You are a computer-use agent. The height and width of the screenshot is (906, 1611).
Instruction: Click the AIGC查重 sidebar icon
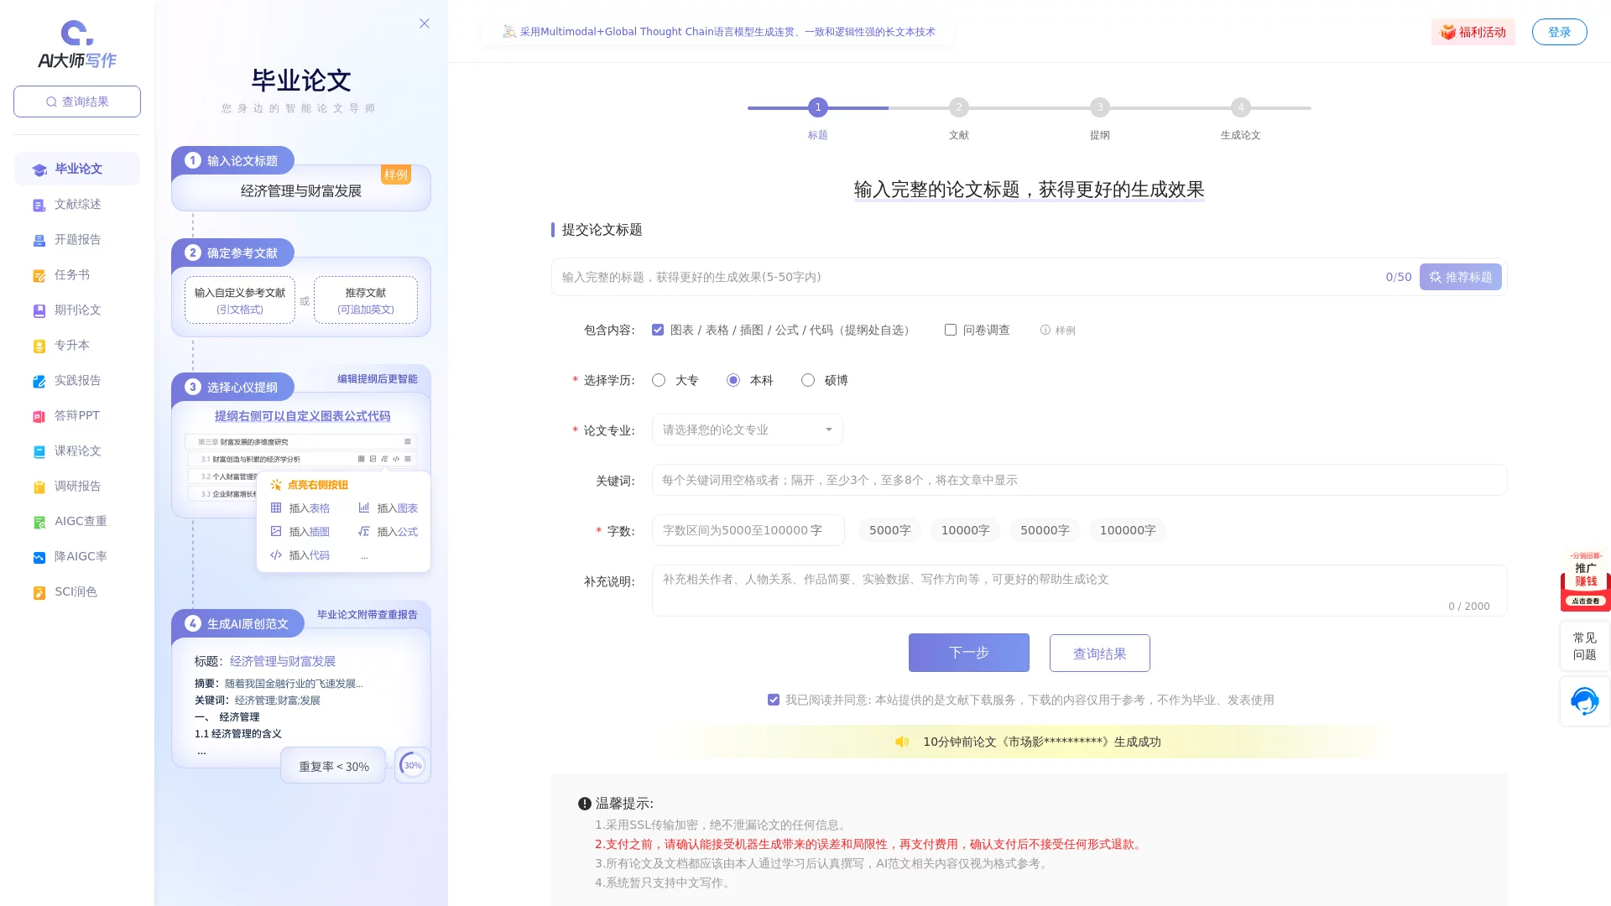(x=39, y=523)
